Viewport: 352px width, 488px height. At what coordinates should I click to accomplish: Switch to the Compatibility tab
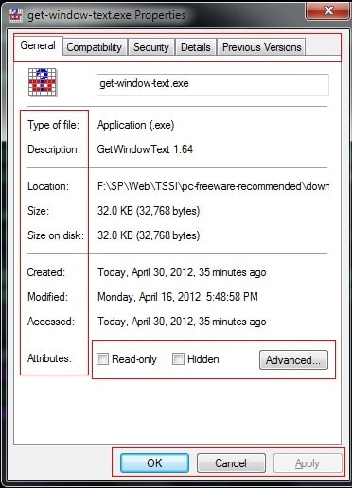(95, 47)
